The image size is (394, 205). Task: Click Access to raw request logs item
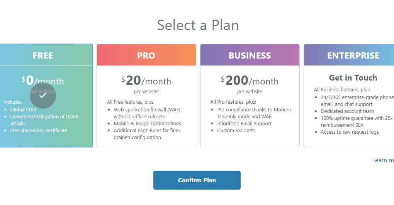point(350,132)
